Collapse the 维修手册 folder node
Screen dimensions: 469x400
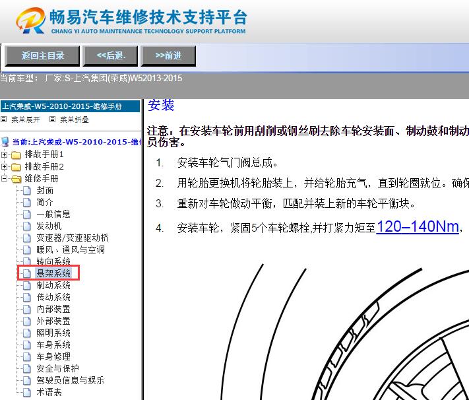[4, 178]
